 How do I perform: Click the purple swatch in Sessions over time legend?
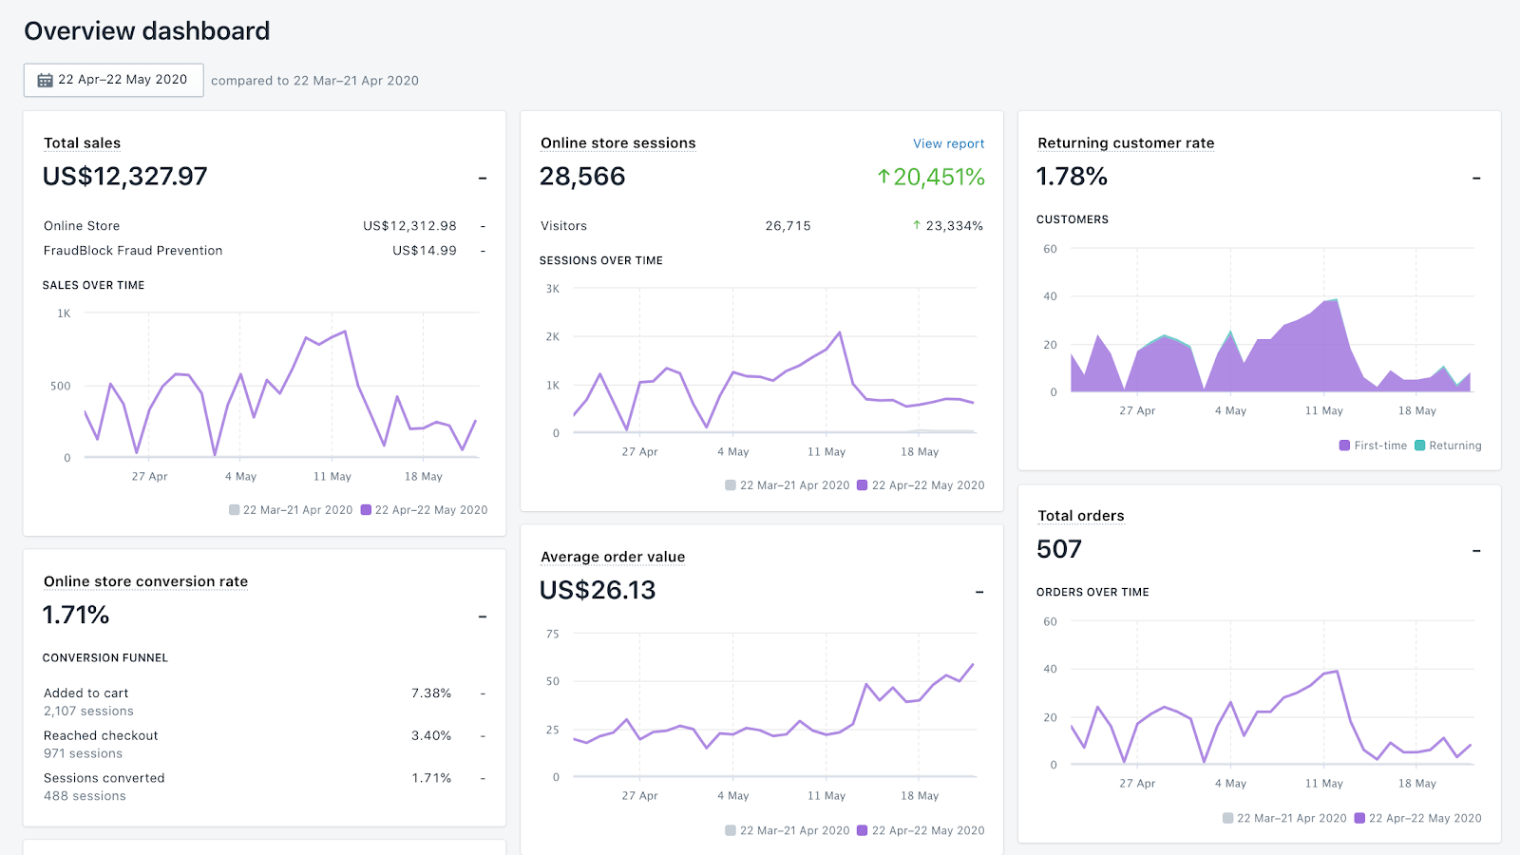(862, 485)
